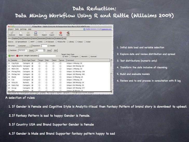Click the yellow minimize window button of Rattle

[11, 26]
